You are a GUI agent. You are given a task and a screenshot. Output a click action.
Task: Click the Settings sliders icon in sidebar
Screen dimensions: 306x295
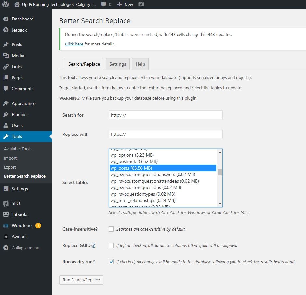(x=6, y=189)
